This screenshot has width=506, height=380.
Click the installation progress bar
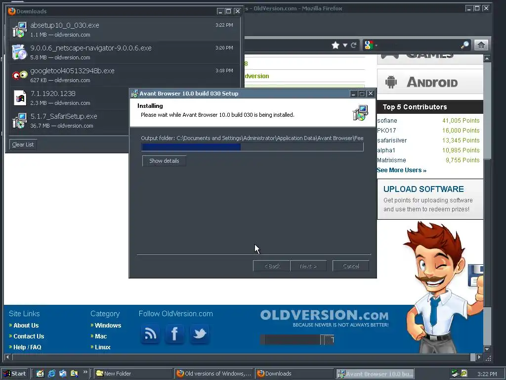pos(253,147)
